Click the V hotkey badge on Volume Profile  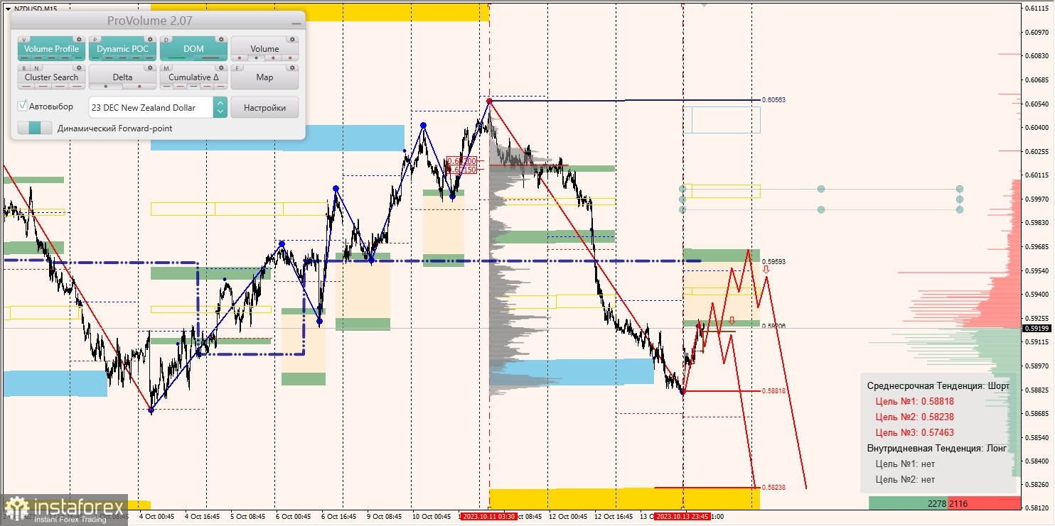click(26, 40)
